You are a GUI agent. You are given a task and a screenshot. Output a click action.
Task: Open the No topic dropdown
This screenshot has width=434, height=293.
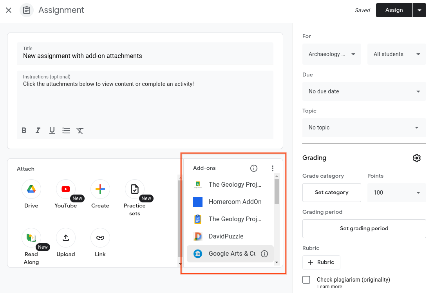click(364, 127)
